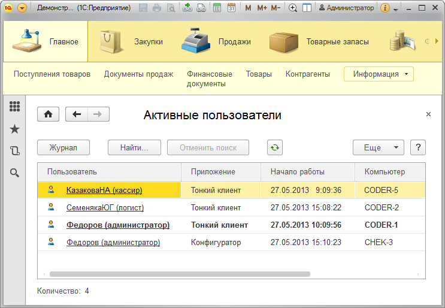
Task: Open Федоров (администратор) link in Конфигуратор row
Action: (113, 242)
